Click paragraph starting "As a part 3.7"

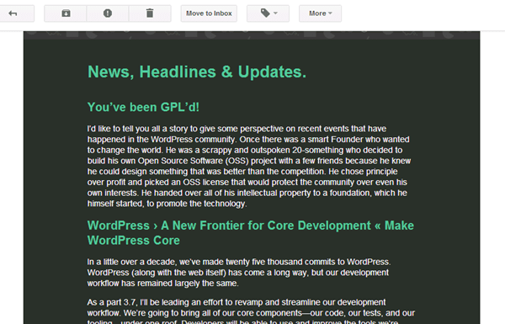[x=251, y=311]
